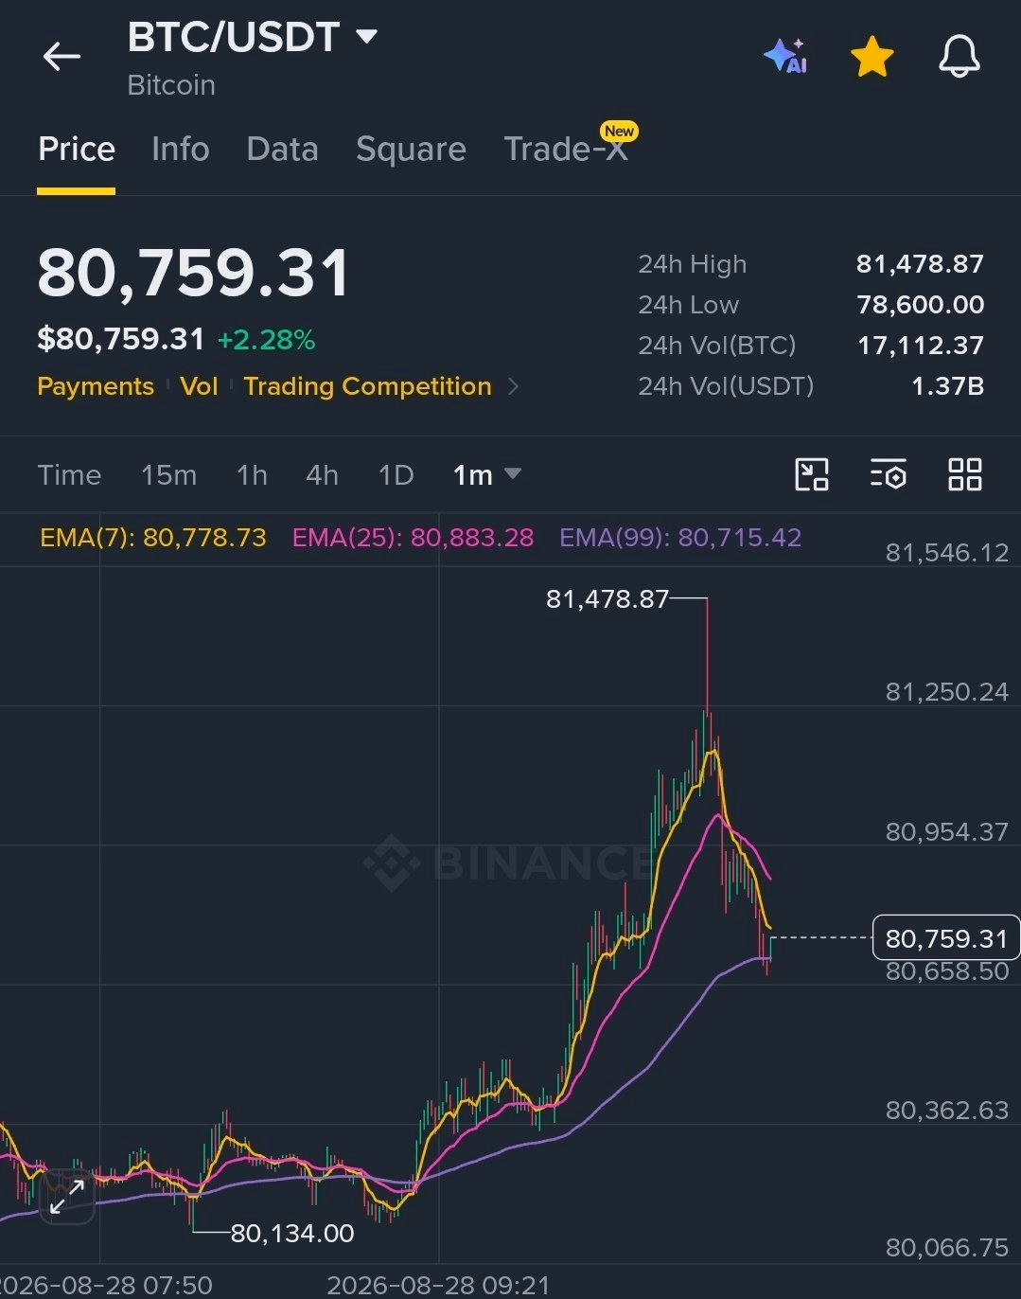
Task: Tap the 24h Vol(BTC) value 17,112.37
Action: pos(921,345)
